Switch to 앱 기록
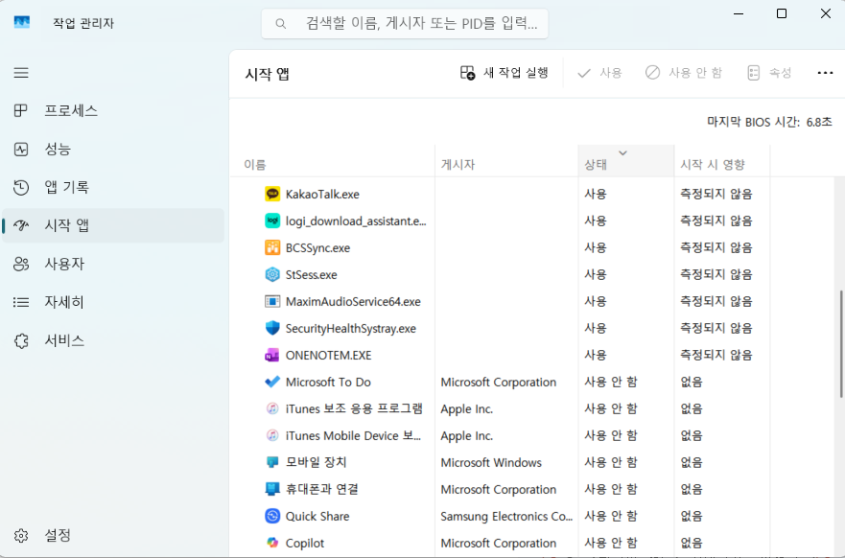The width and height of the screenshot is (845, 558). [x=113, y=187]
